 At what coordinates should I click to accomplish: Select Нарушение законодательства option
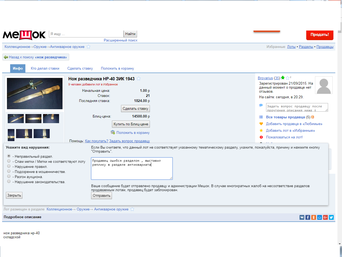(9, 181)
